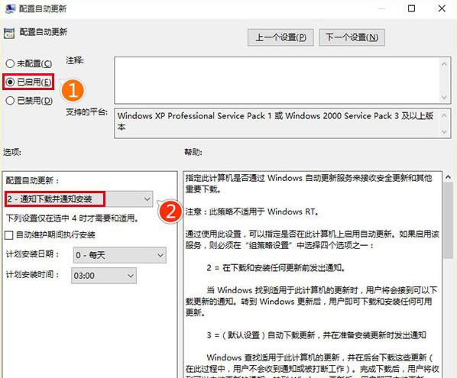Click the 计划安装时间： label
Image resolution: width=457 pixels, height=378 pixels.
pyautogui.click(x=33, y=274)
